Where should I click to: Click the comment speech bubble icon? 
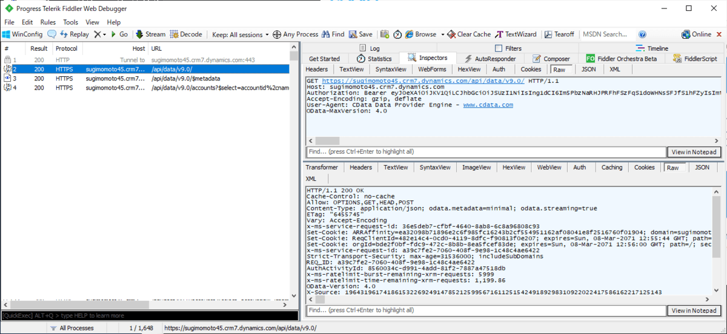[x=51, y=34]
